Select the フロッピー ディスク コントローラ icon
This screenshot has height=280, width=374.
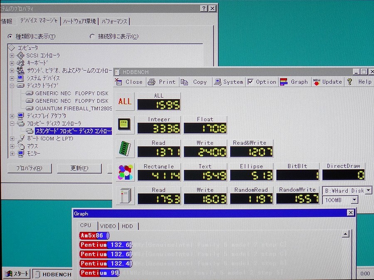[x=20, y=123]
